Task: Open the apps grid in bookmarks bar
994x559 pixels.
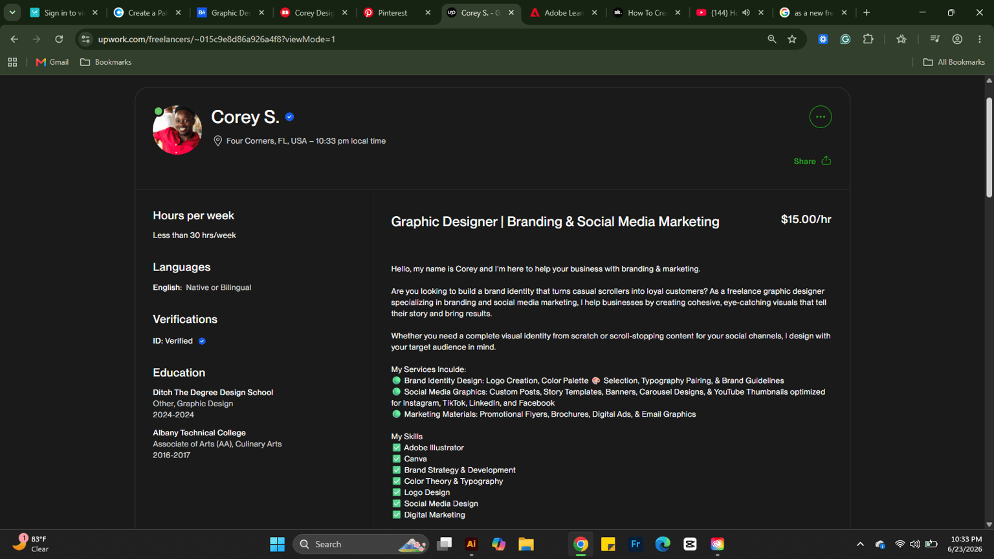Action: tap(12, 62)
